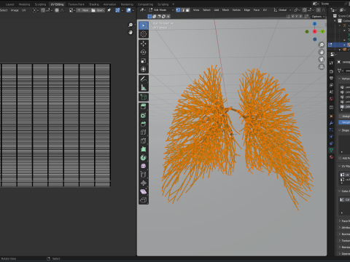
Task: Select the Rip Region tool
Action: (144, 200)
